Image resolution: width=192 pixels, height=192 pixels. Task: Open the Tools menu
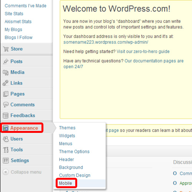[x=17, y=150]
